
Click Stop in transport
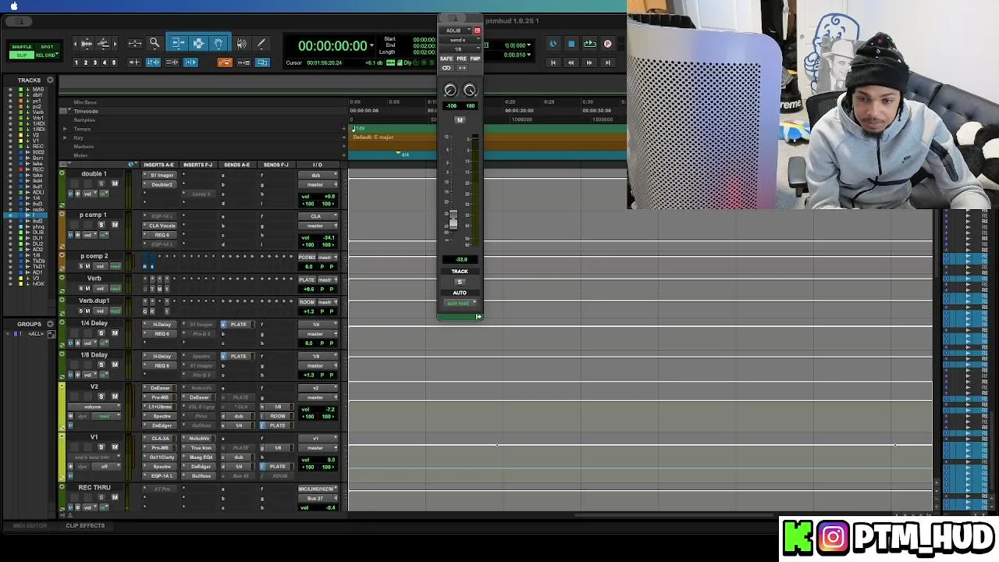pyautogui.click(x=571, y=44)
